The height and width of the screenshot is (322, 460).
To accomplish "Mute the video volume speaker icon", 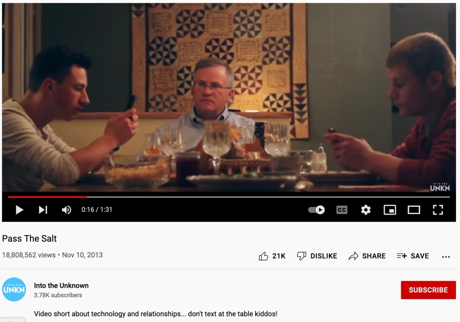I will click(x=66, y=210).
